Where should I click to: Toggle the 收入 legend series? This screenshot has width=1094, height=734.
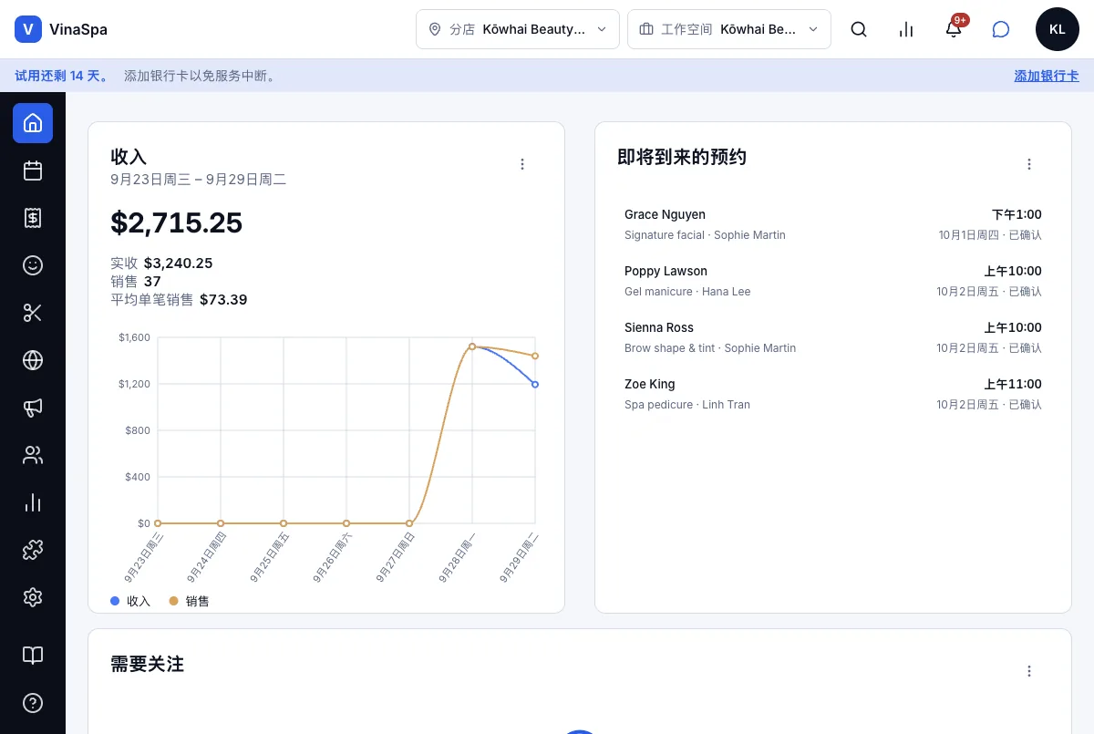click(x=130, y=601)
